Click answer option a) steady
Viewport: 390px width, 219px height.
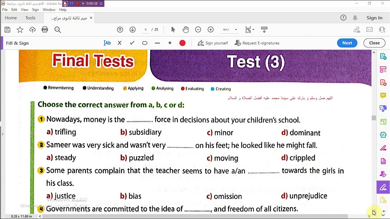click(61, 158)
